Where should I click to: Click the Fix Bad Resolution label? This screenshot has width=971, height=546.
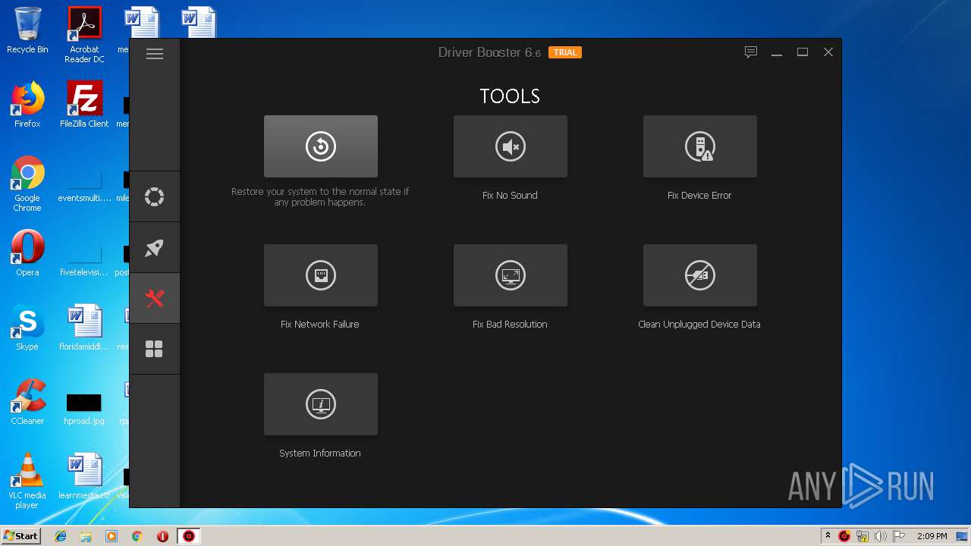pos(510,325)
